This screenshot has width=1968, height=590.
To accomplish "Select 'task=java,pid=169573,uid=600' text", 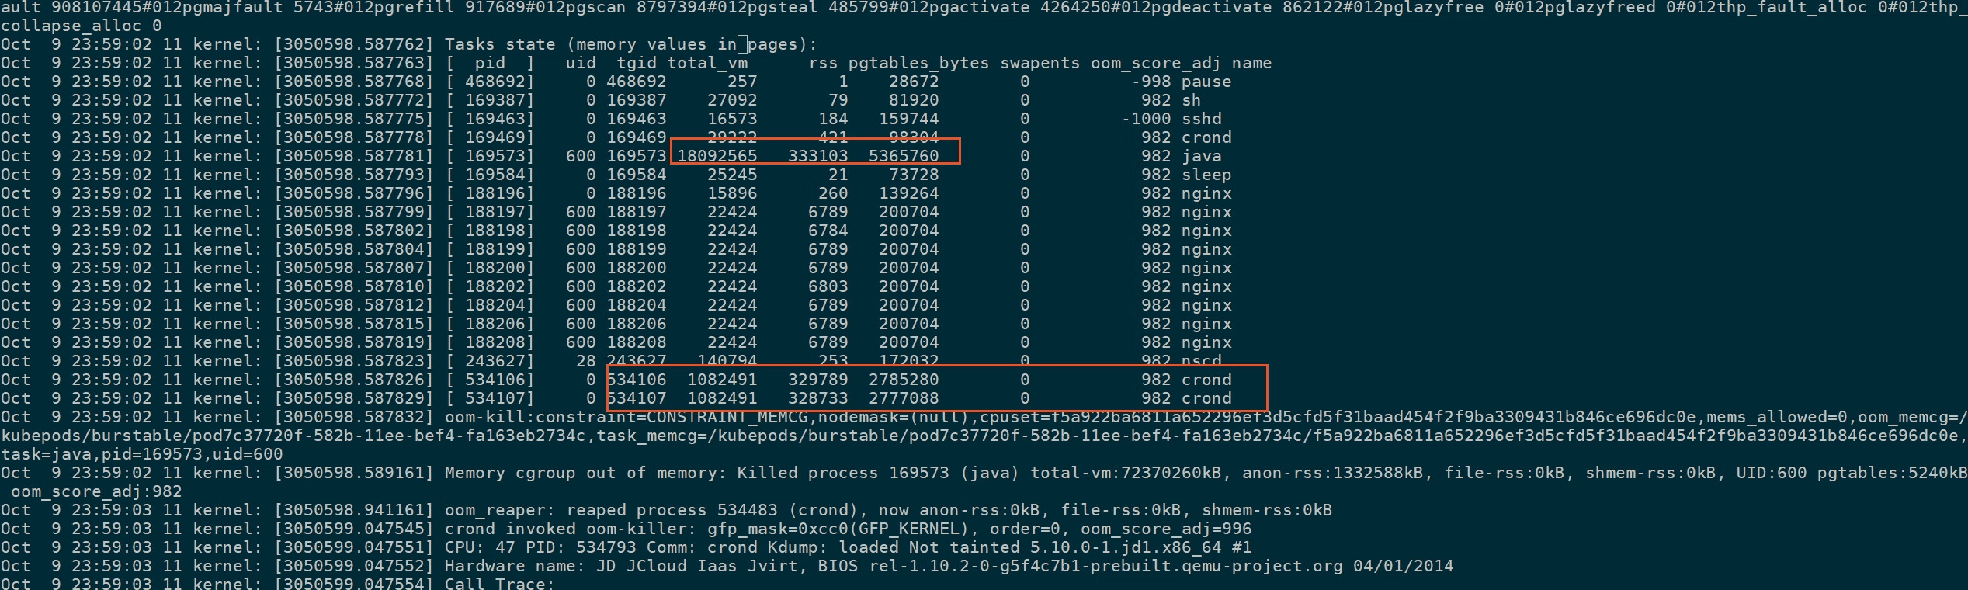I will point(141,454).
